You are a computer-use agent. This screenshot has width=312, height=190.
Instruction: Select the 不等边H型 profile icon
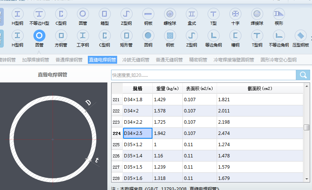(39, 14)
